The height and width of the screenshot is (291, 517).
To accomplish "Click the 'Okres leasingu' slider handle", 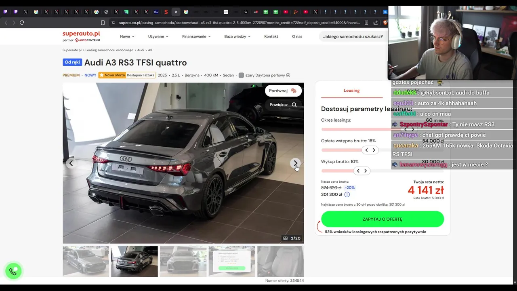I will 409,129.
